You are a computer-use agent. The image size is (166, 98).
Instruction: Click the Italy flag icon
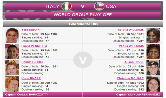[x=67, y=6]
